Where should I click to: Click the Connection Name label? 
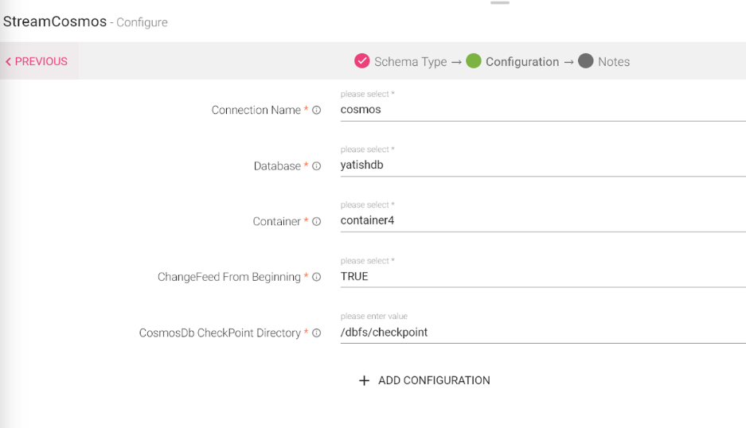tap(256, 111)
